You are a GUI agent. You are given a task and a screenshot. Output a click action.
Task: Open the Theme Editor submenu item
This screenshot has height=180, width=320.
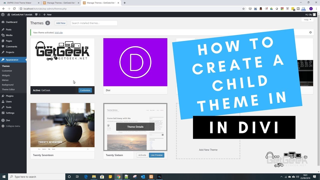tap(8, 89)
